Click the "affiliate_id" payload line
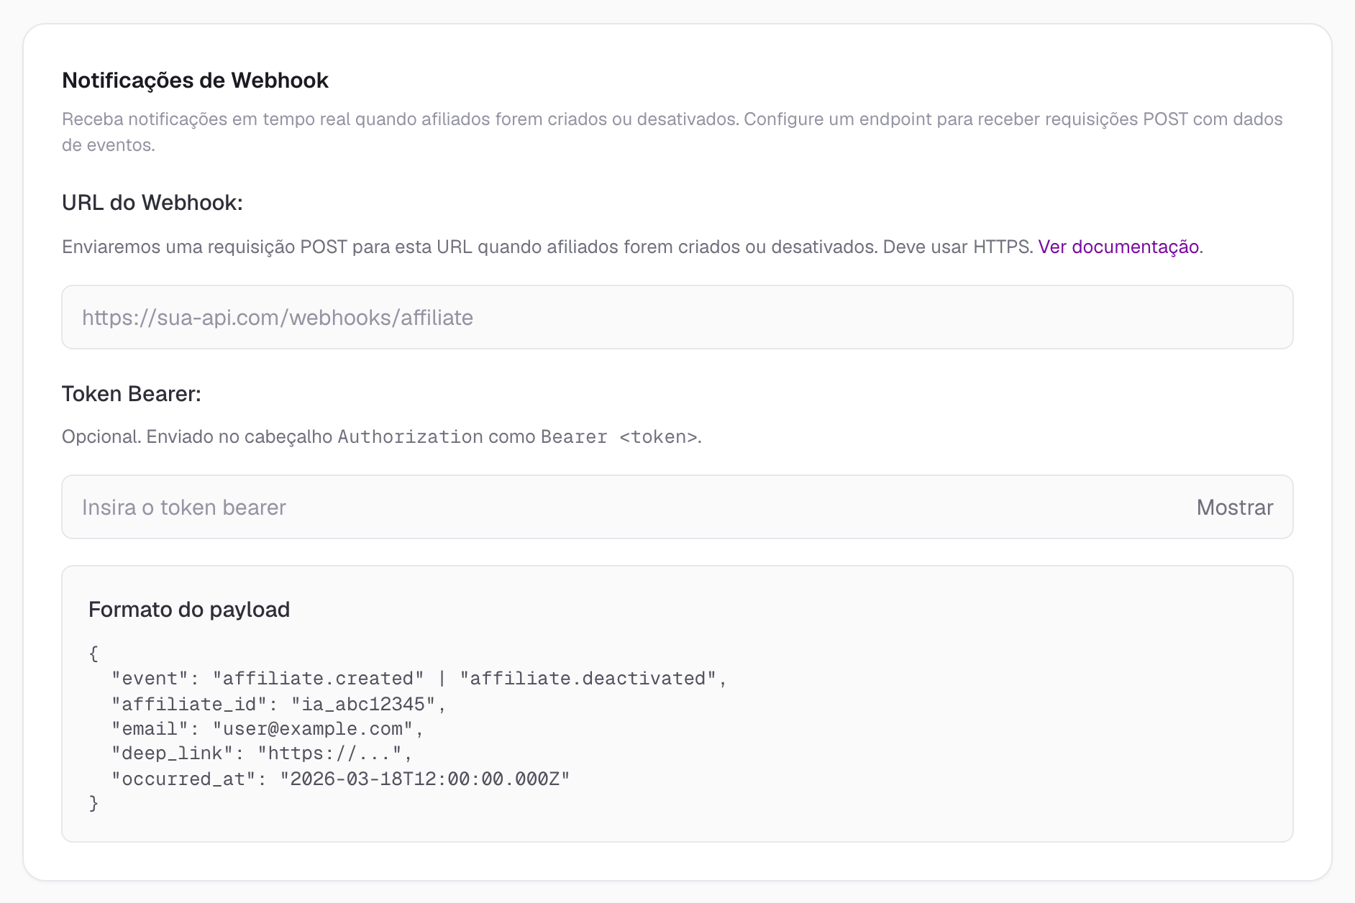 [x=279, y=703]
